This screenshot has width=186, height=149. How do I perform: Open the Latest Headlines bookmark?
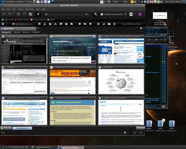(39, 19)
